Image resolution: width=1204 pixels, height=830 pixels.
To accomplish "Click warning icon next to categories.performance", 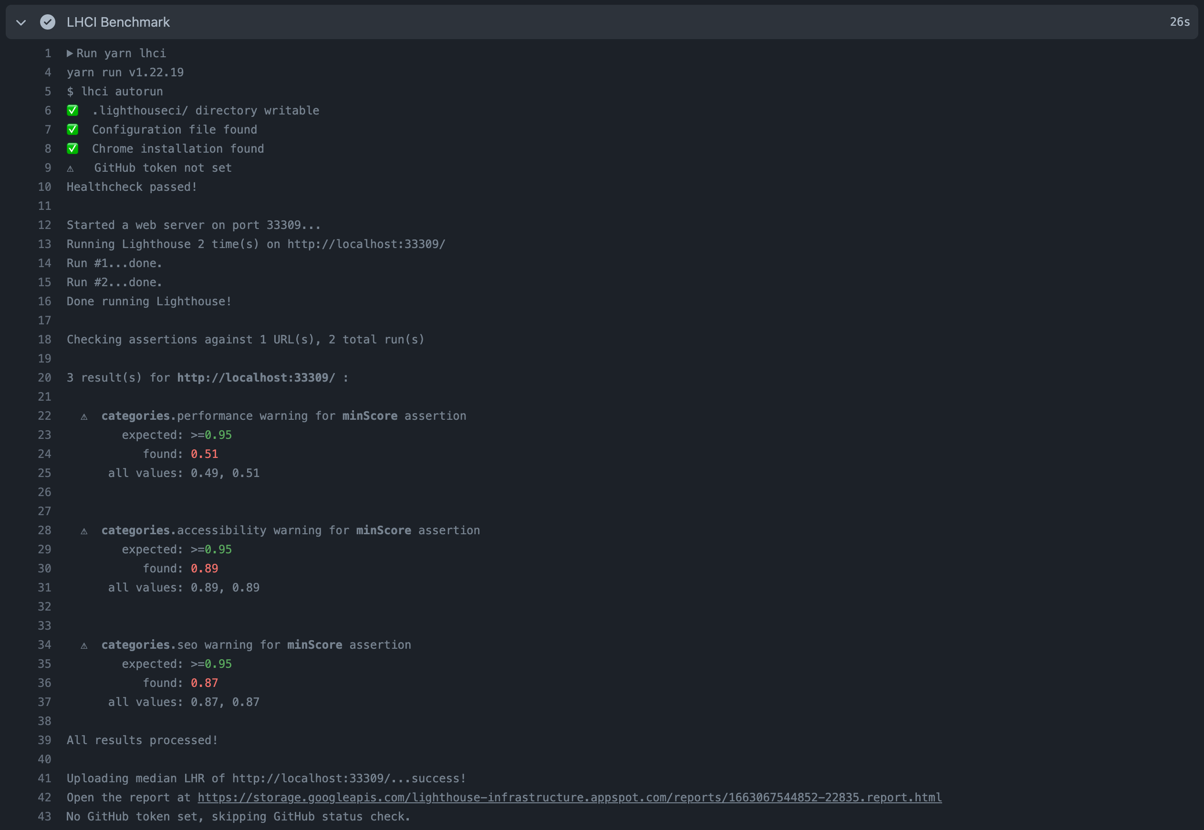I will [x=84, y=416].
